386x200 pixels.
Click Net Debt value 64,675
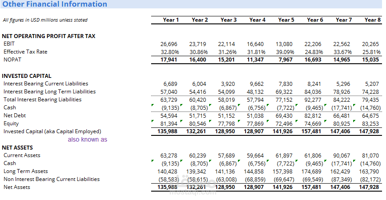click(370, 116)
